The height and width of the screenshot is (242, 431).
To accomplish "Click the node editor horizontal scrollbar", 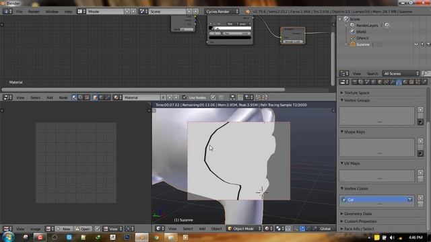I will pos(143,89).
